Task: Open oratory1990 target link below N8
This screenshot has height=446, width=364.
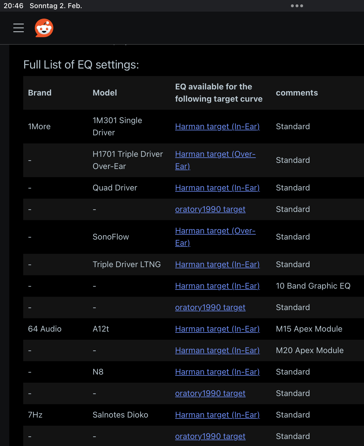Action: (210, 393)
